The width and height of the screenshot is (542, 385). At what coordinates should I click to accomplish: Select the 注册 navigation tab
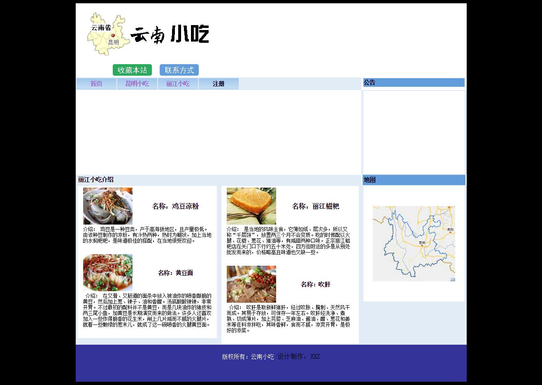[219, 84]
